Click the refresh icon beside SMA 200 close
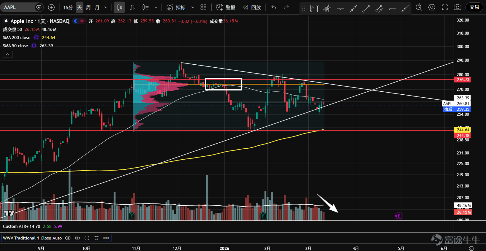 (36, 37)
